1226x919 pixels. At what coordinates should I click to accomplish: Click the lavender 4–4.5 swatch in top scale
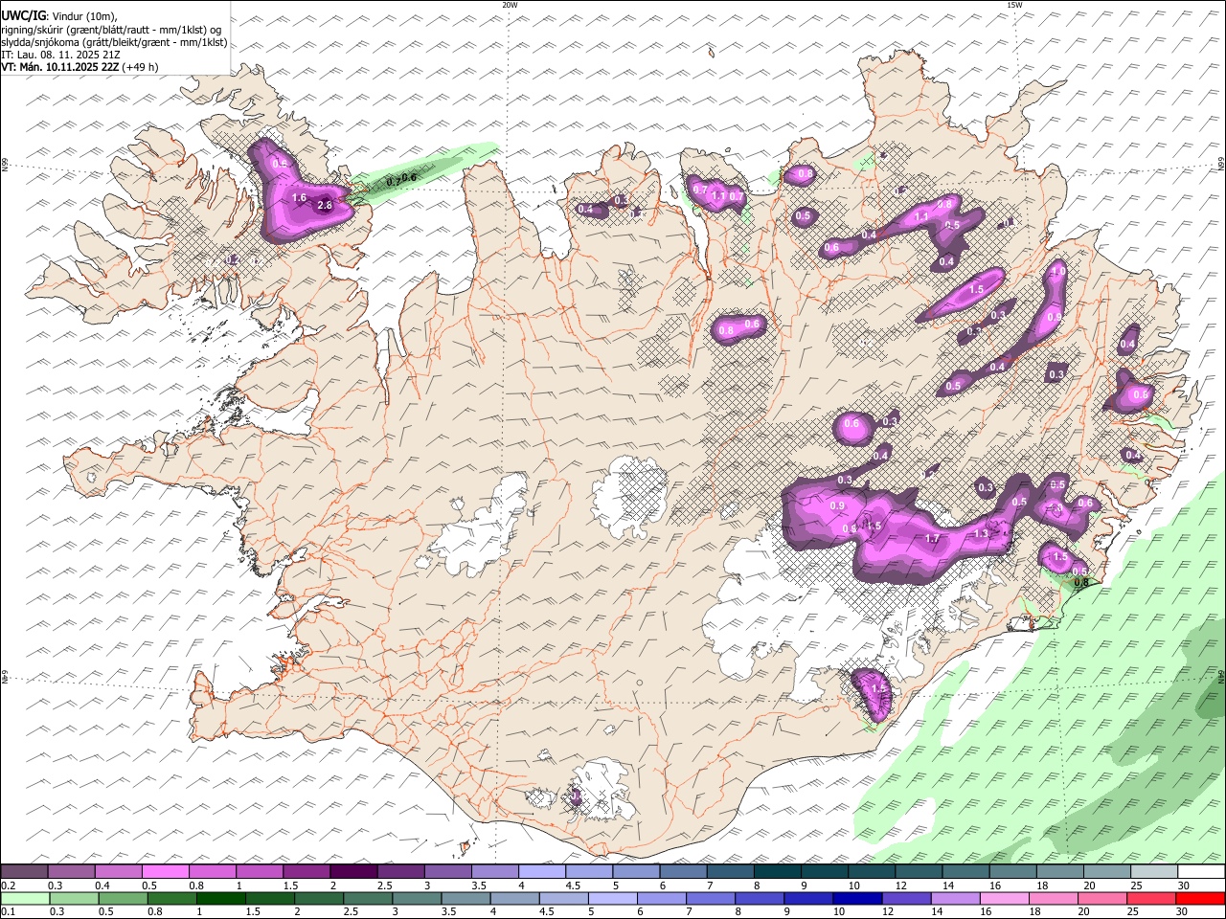click(x=541, y=871)
